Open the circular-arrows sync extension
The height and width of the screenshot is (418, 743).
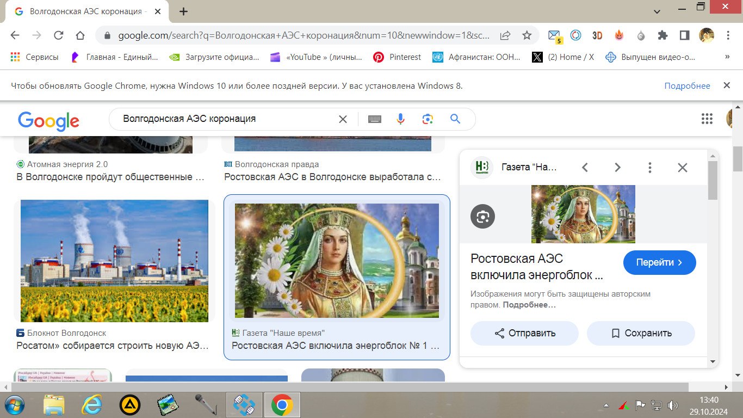[575, 35]
